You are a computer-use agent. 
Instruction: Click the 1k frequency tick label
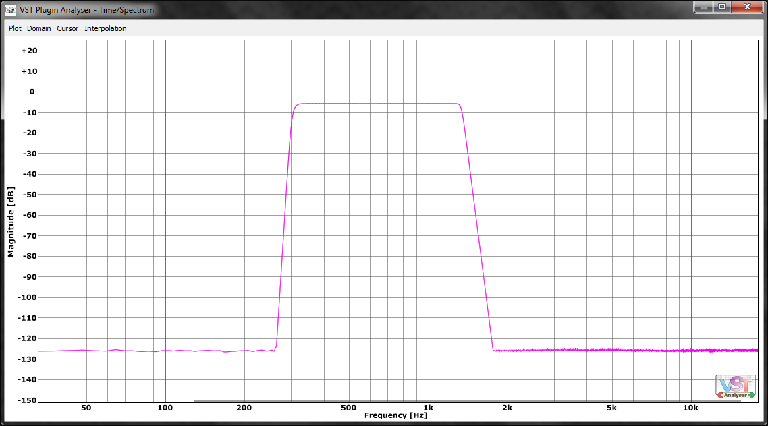tap(428, 408)
